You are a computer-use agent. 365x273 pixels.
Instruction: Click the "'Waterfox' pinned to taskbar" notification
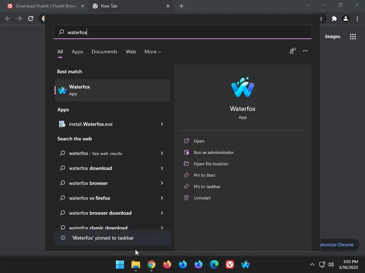pos(112,238)
